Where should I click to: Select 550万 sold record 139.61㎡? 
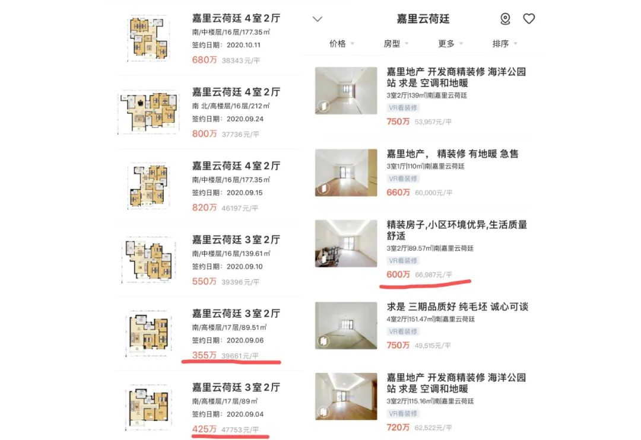[x=209, y=260]
